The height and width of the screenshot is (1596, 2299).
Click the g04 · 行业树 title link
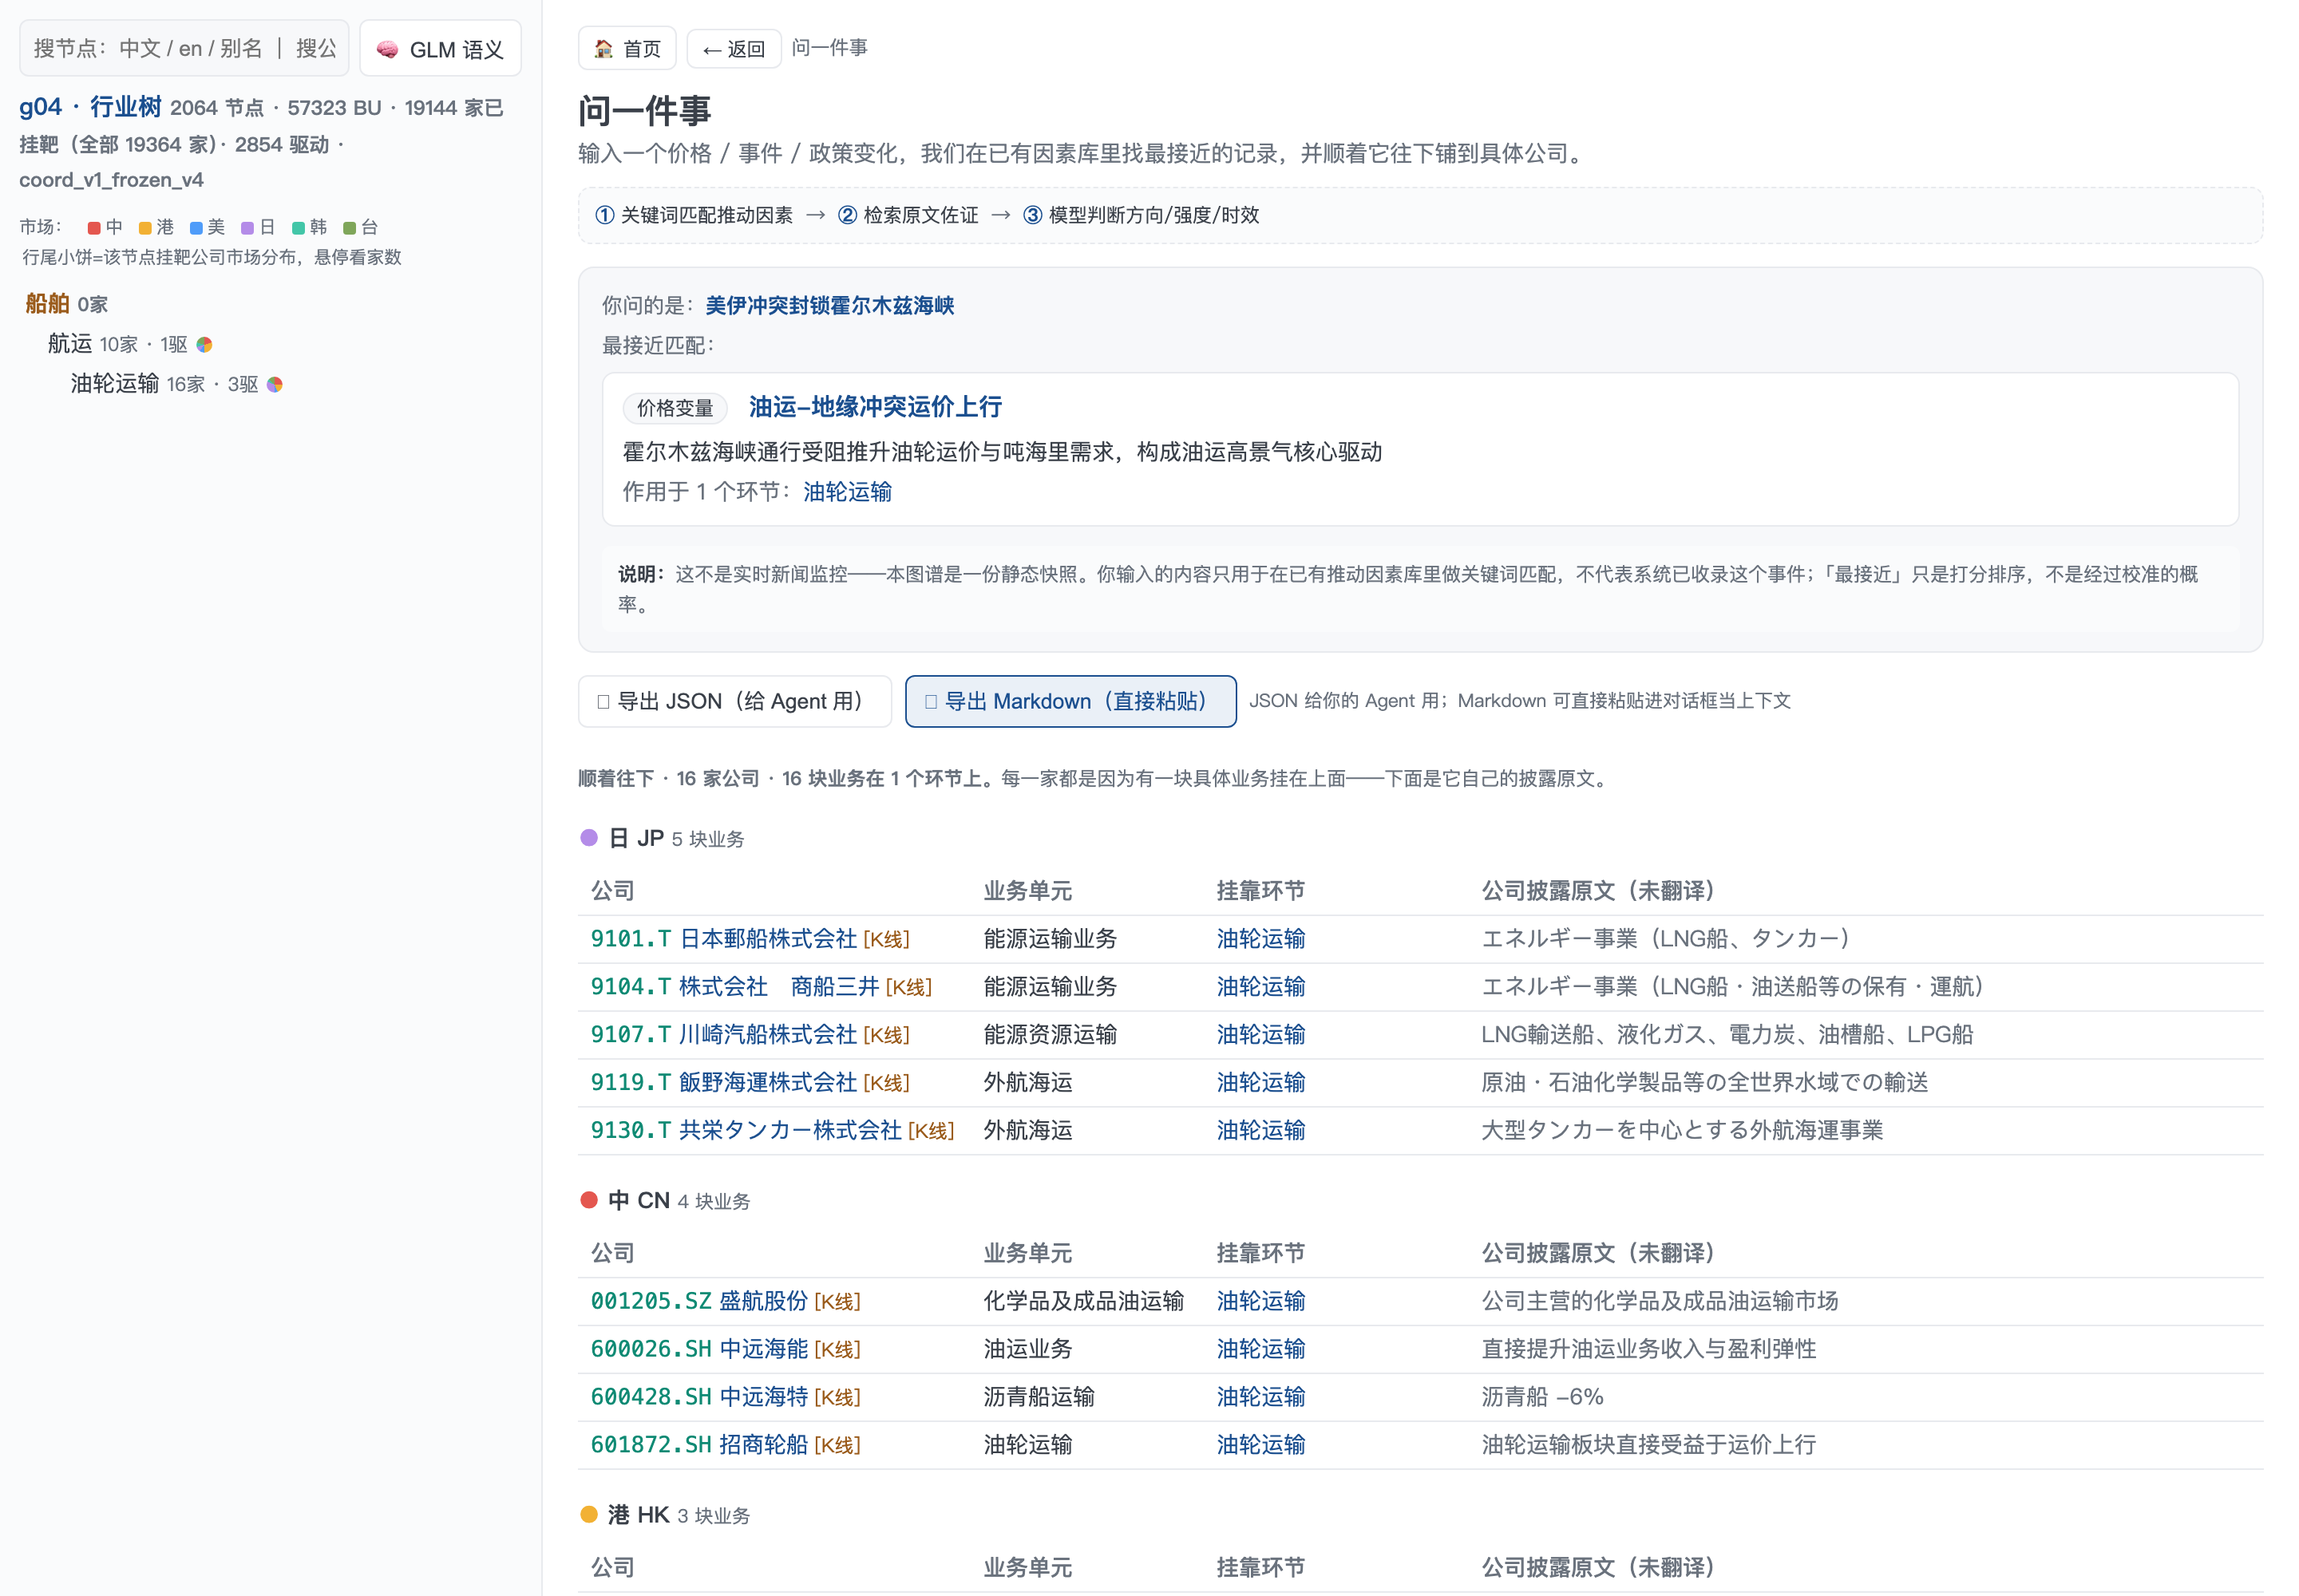pyautogui.click(x=90, y=107)
